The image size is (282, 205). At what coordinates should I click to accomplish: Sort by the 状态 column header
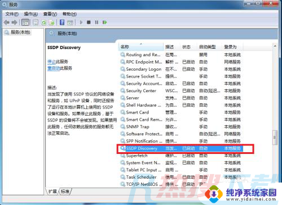coord(188,47)
